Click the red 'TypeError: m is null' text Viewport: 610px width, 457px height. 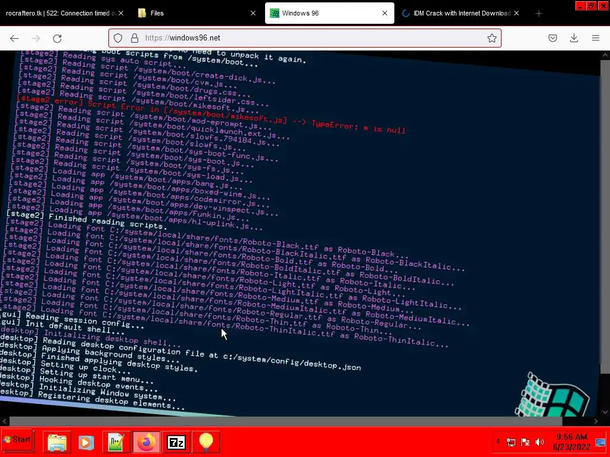click(358, 127)
